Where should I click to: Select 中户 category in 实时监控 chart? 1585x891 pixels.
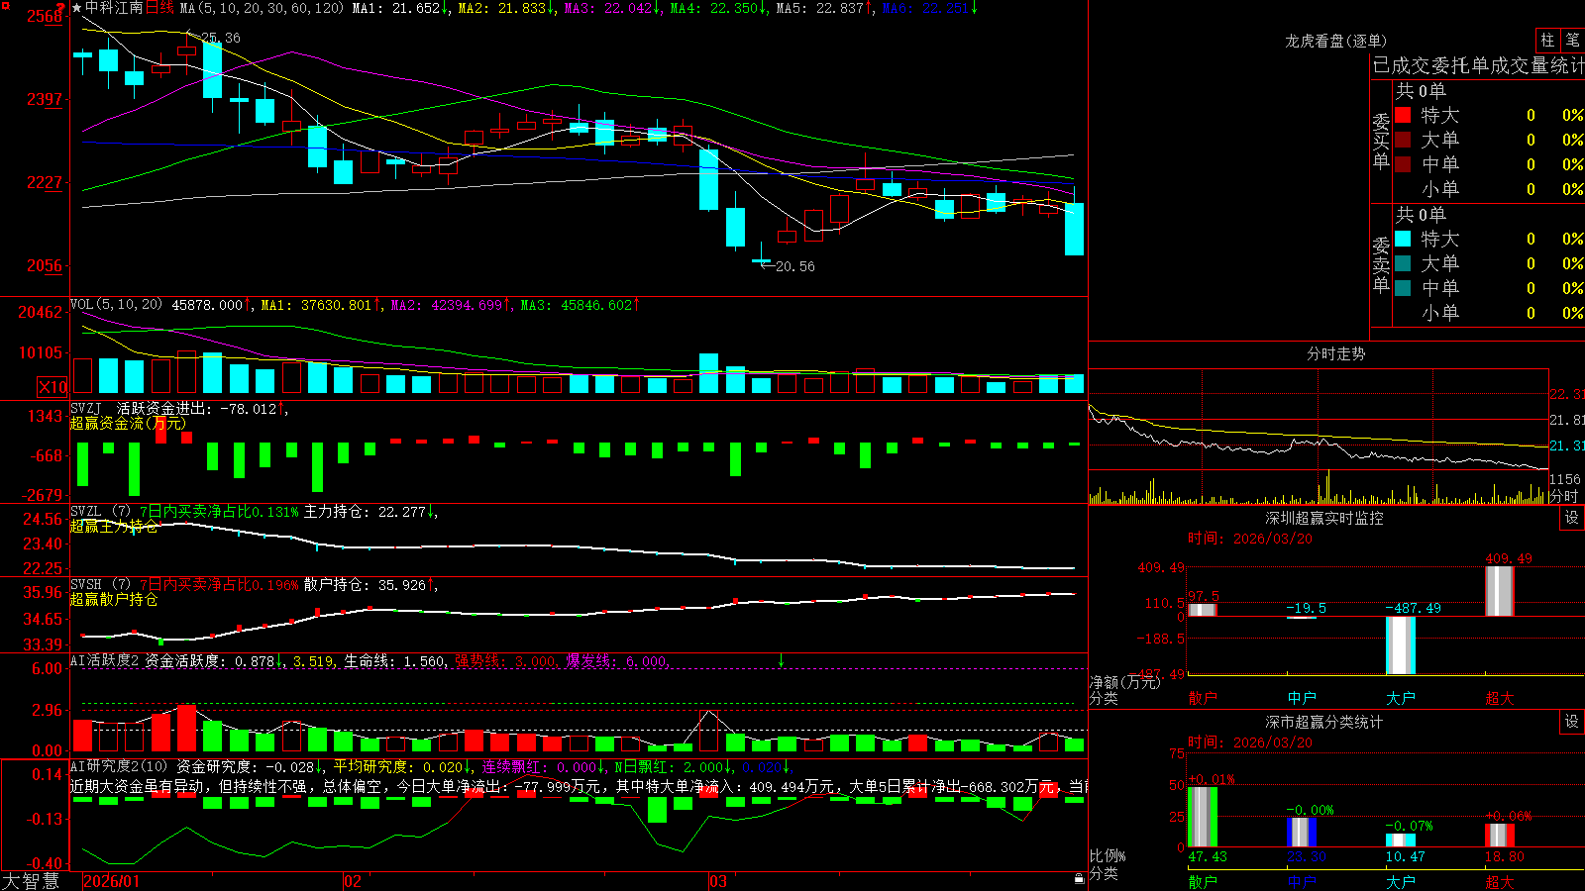point(1302,698)
